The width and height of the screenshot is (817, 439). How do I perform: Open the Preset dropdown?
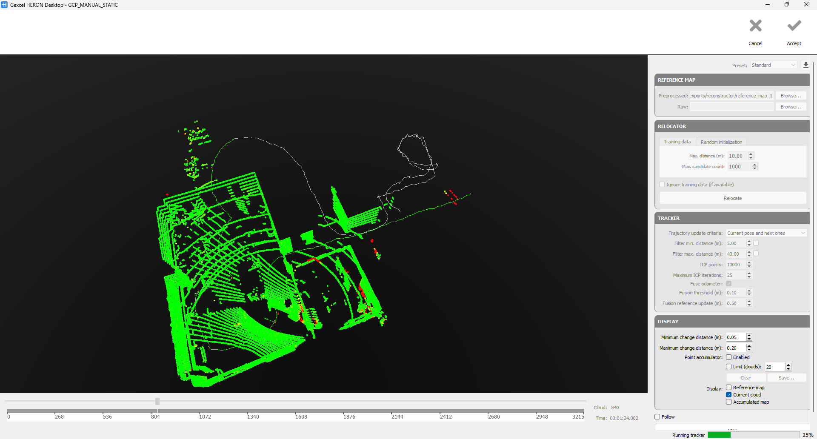773,65
